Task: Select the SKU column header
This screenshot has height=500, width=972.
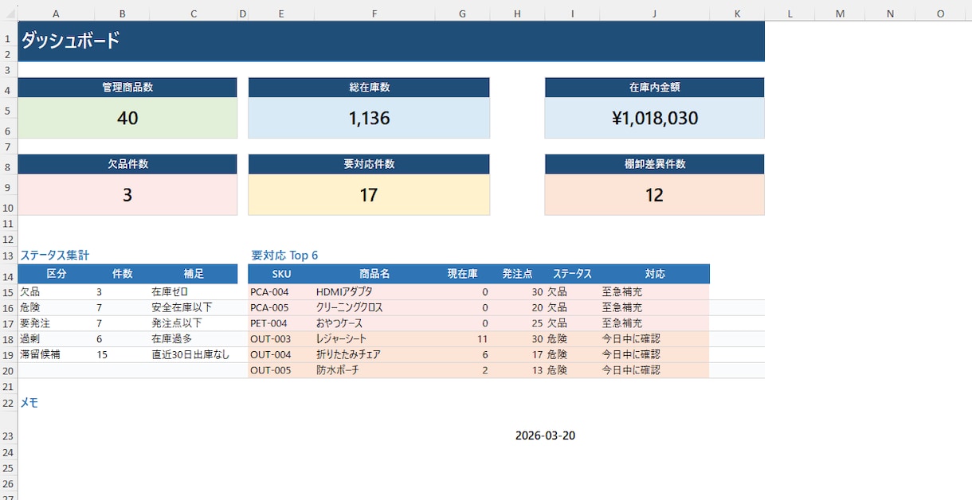Action: pyautogui.click(x=281, y=274)
